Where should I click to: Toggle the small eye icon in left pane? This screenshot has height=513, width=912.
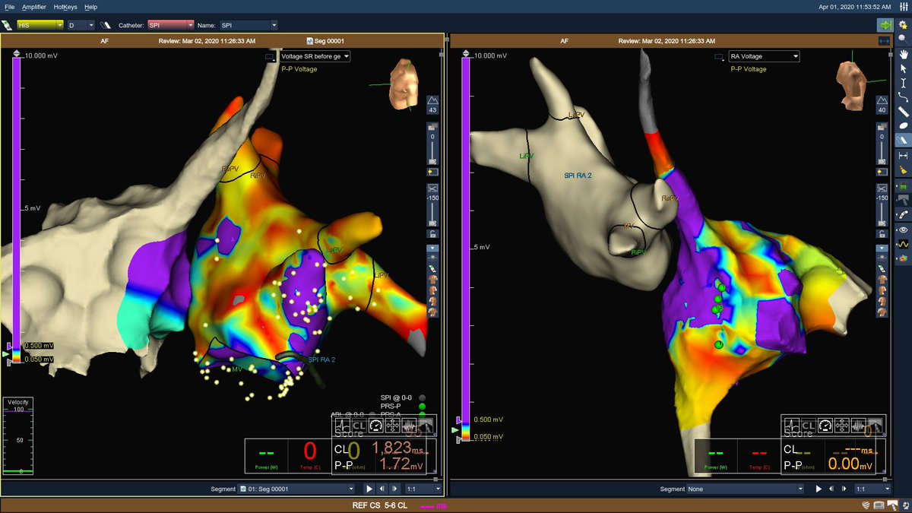click(432, 257)
